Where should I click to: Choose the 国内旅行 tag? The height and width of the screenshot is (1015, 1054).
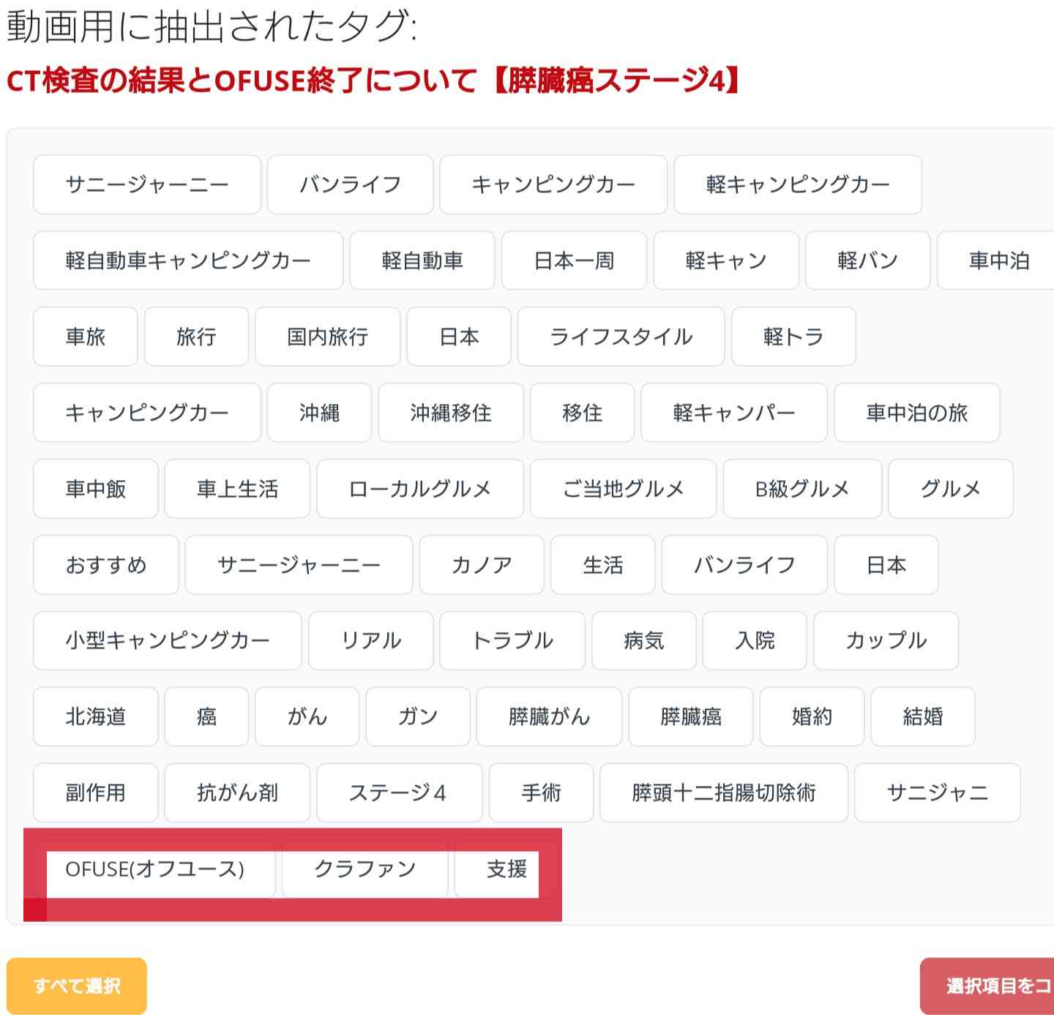(327, 337)
